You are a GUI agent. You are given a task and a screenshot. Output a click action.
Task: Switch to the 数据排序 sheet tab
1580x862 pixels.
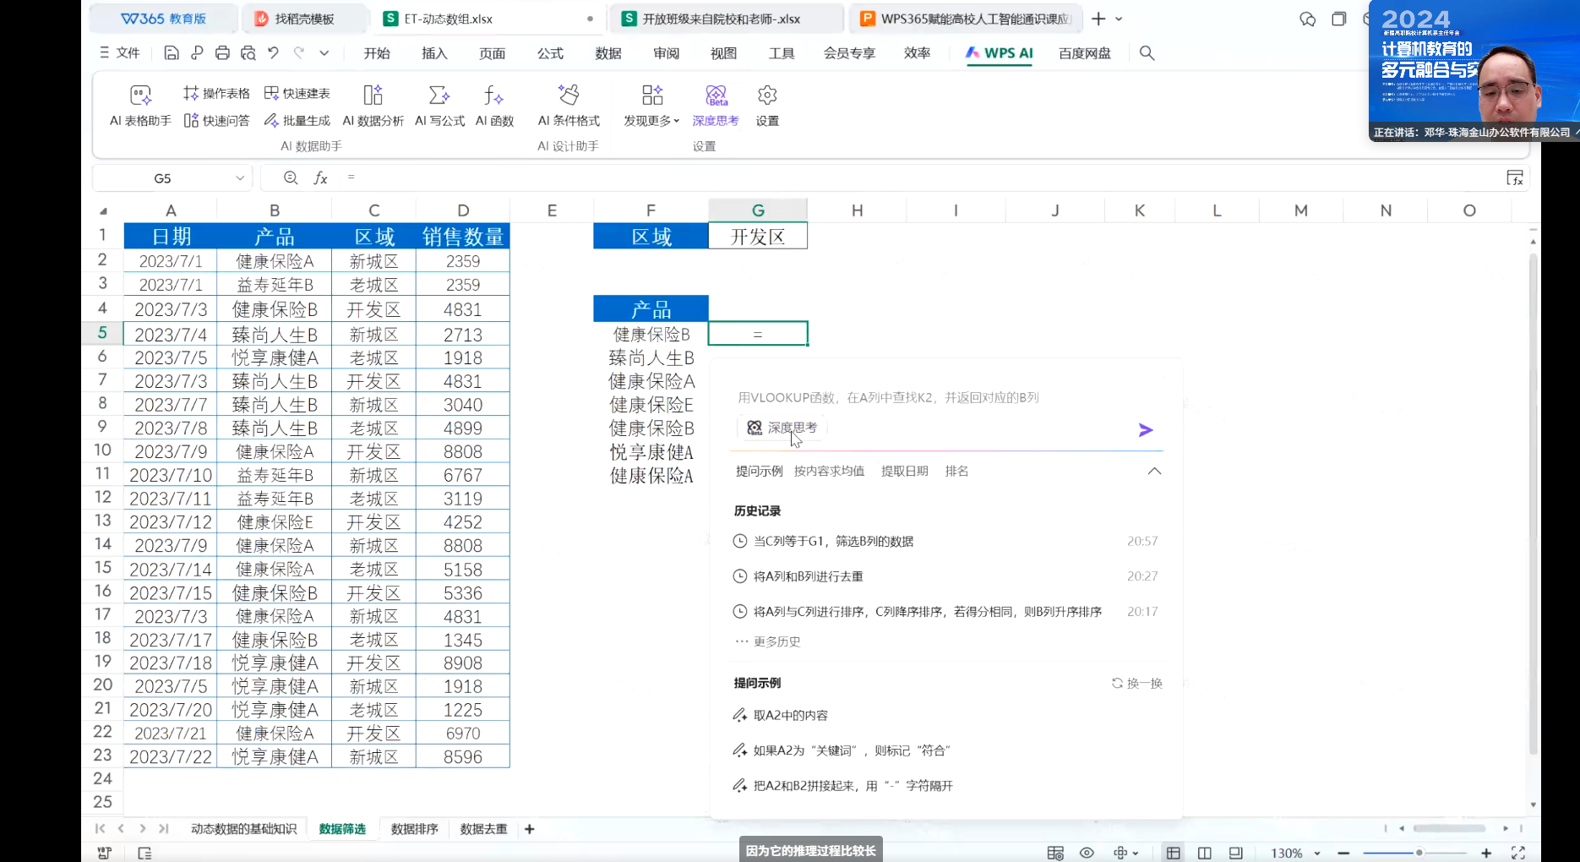point(414,829)
